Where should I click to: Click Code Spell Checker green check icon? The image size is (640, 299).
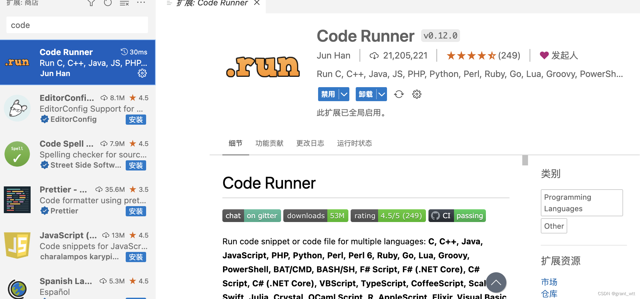pyautogui.click(x=17, y=154)
